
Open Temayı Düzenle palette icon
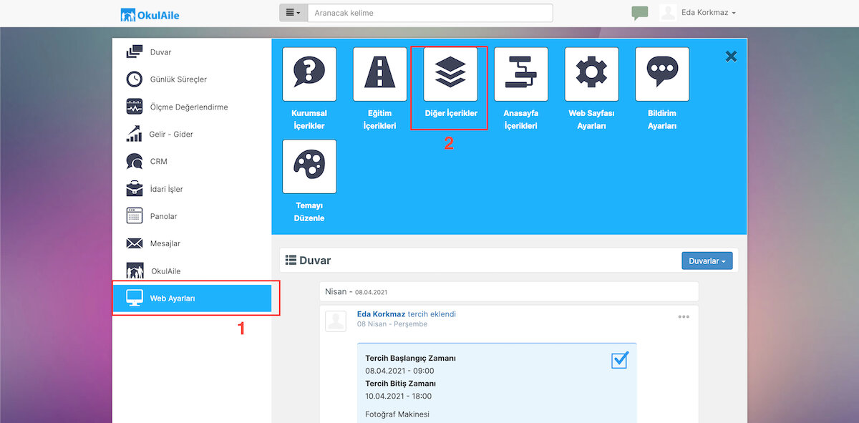tap(309, 166)
